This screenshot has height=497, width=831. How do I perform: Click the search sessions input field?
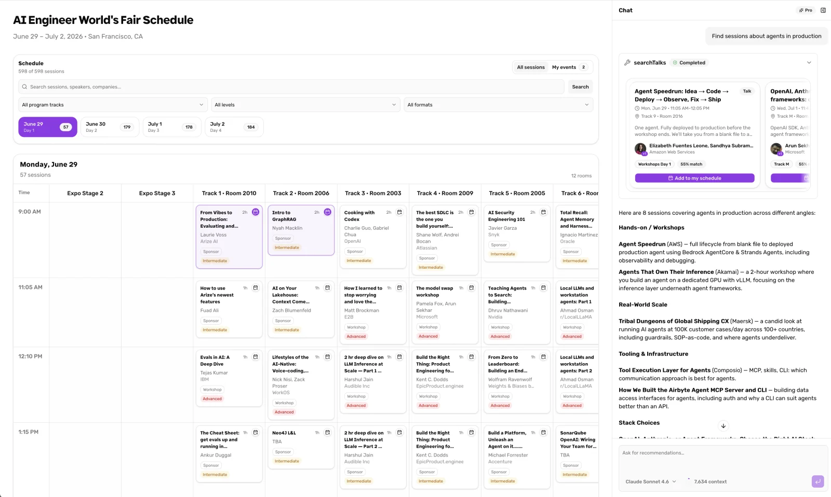pos(291,87)
